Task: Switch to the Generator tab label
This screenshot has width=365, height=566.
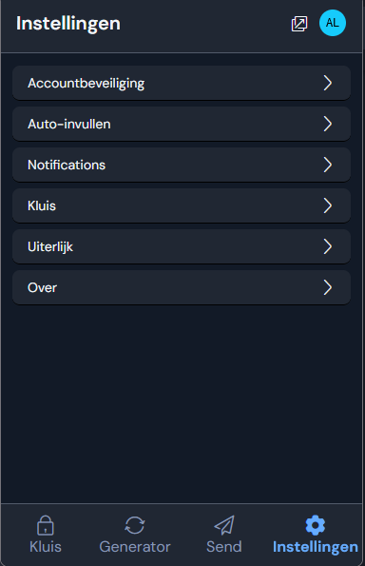Action: click(x=135, y=547)
